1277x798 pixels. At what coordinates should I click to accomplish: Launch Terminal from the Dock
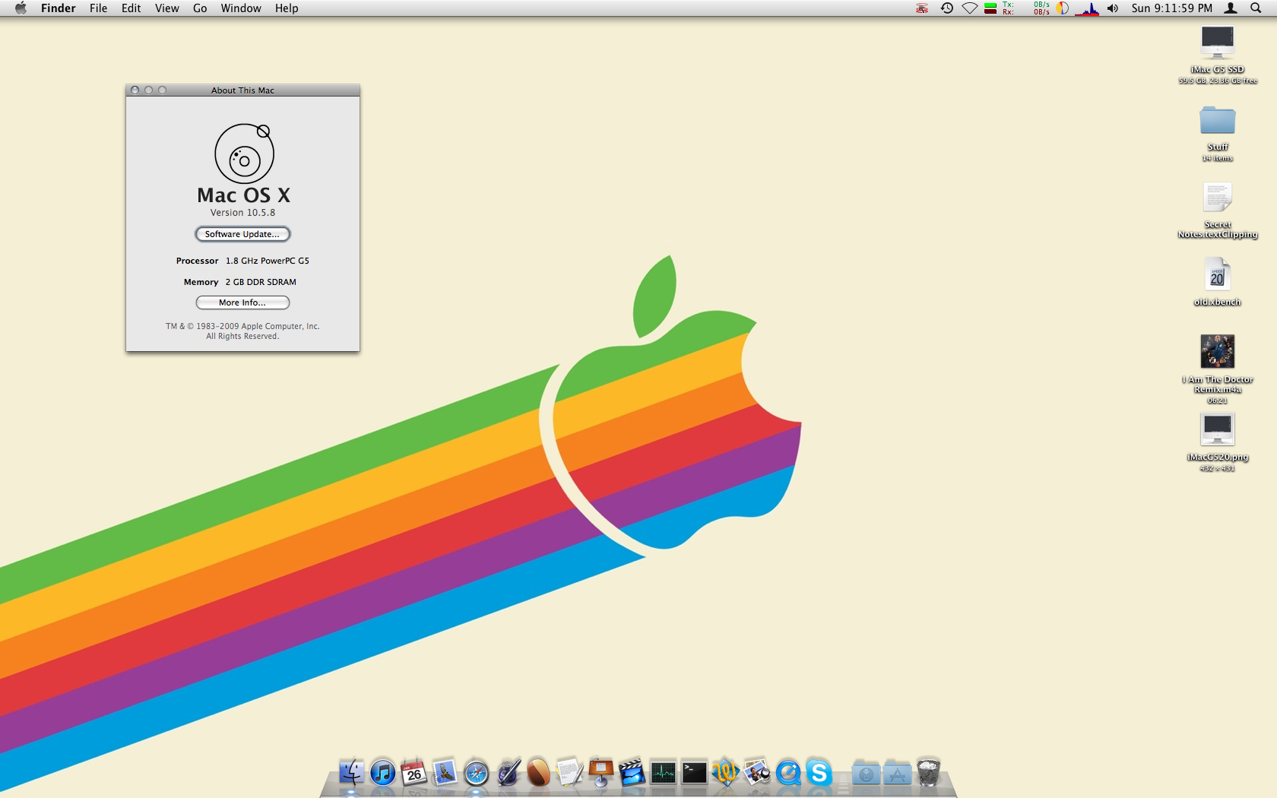tap(694, 773)
